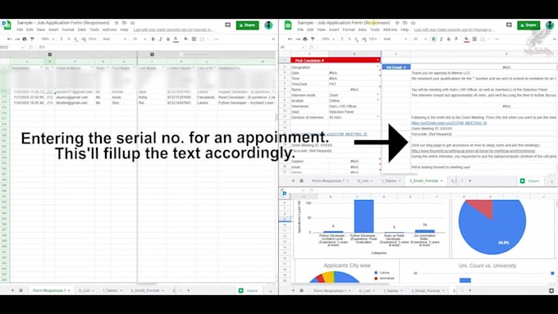Format as percent in left window toolbar
The height and width of the screenshot is (314, 558).
[69, 39]
